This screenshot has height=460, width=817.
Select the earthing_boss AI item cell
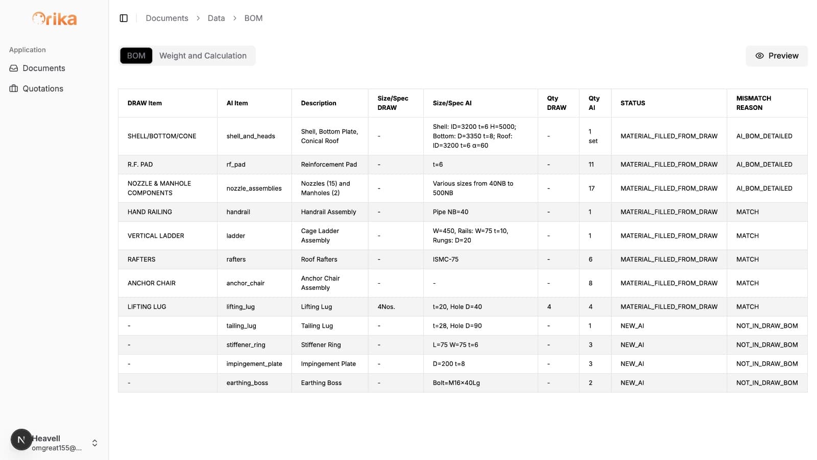pyautogui.click(x=247, y=383)
